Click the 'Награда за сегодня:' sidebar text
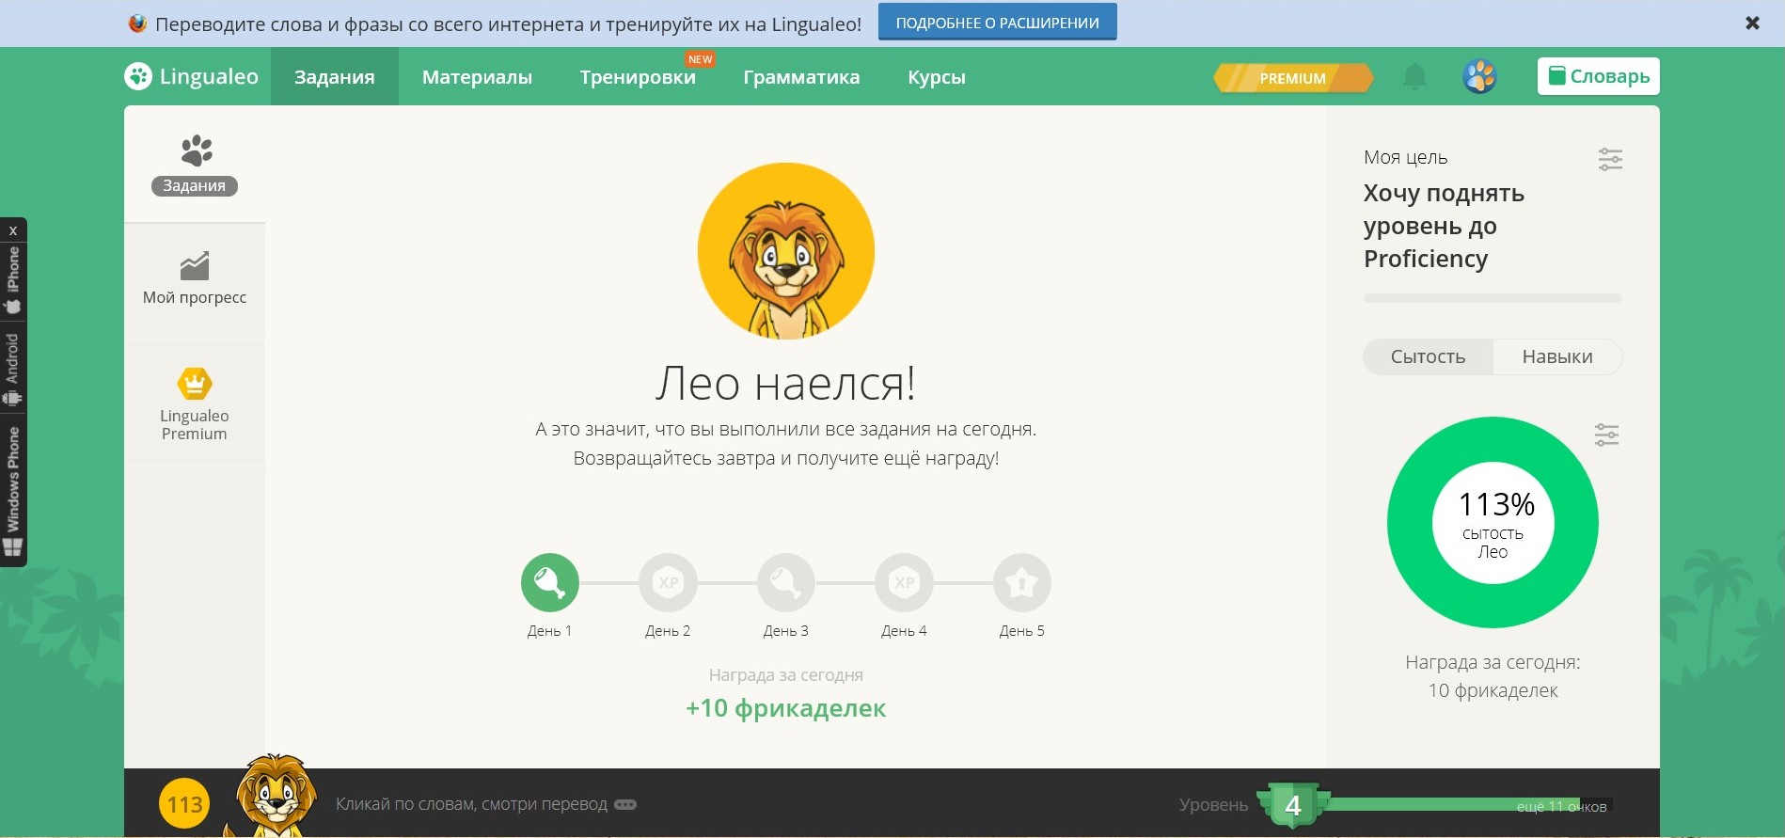This screenshot has height=838, width=1785. click(x=1493, y=662)
